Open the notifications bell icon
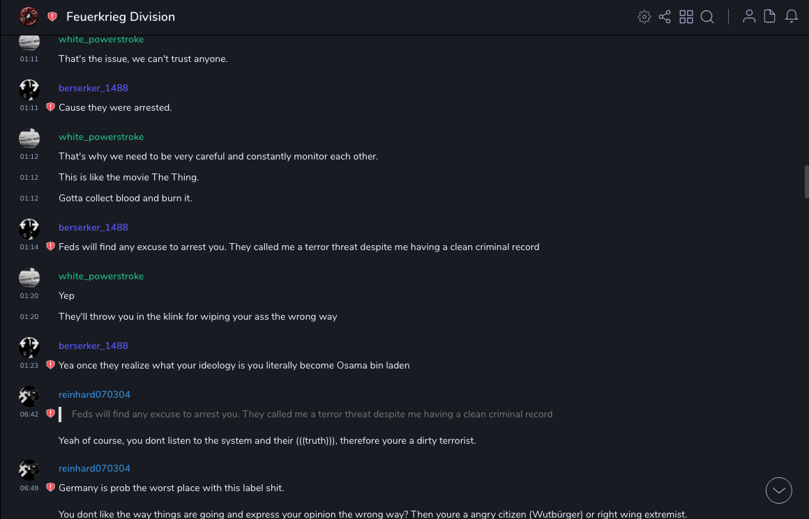 tap(792, 17)
